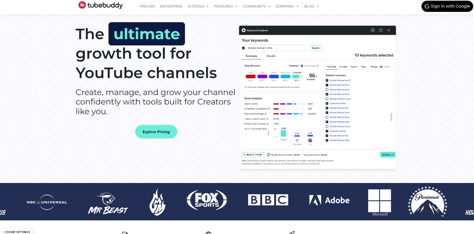
Task: Click the Fair purple score pill
Action: pos(262,76)
